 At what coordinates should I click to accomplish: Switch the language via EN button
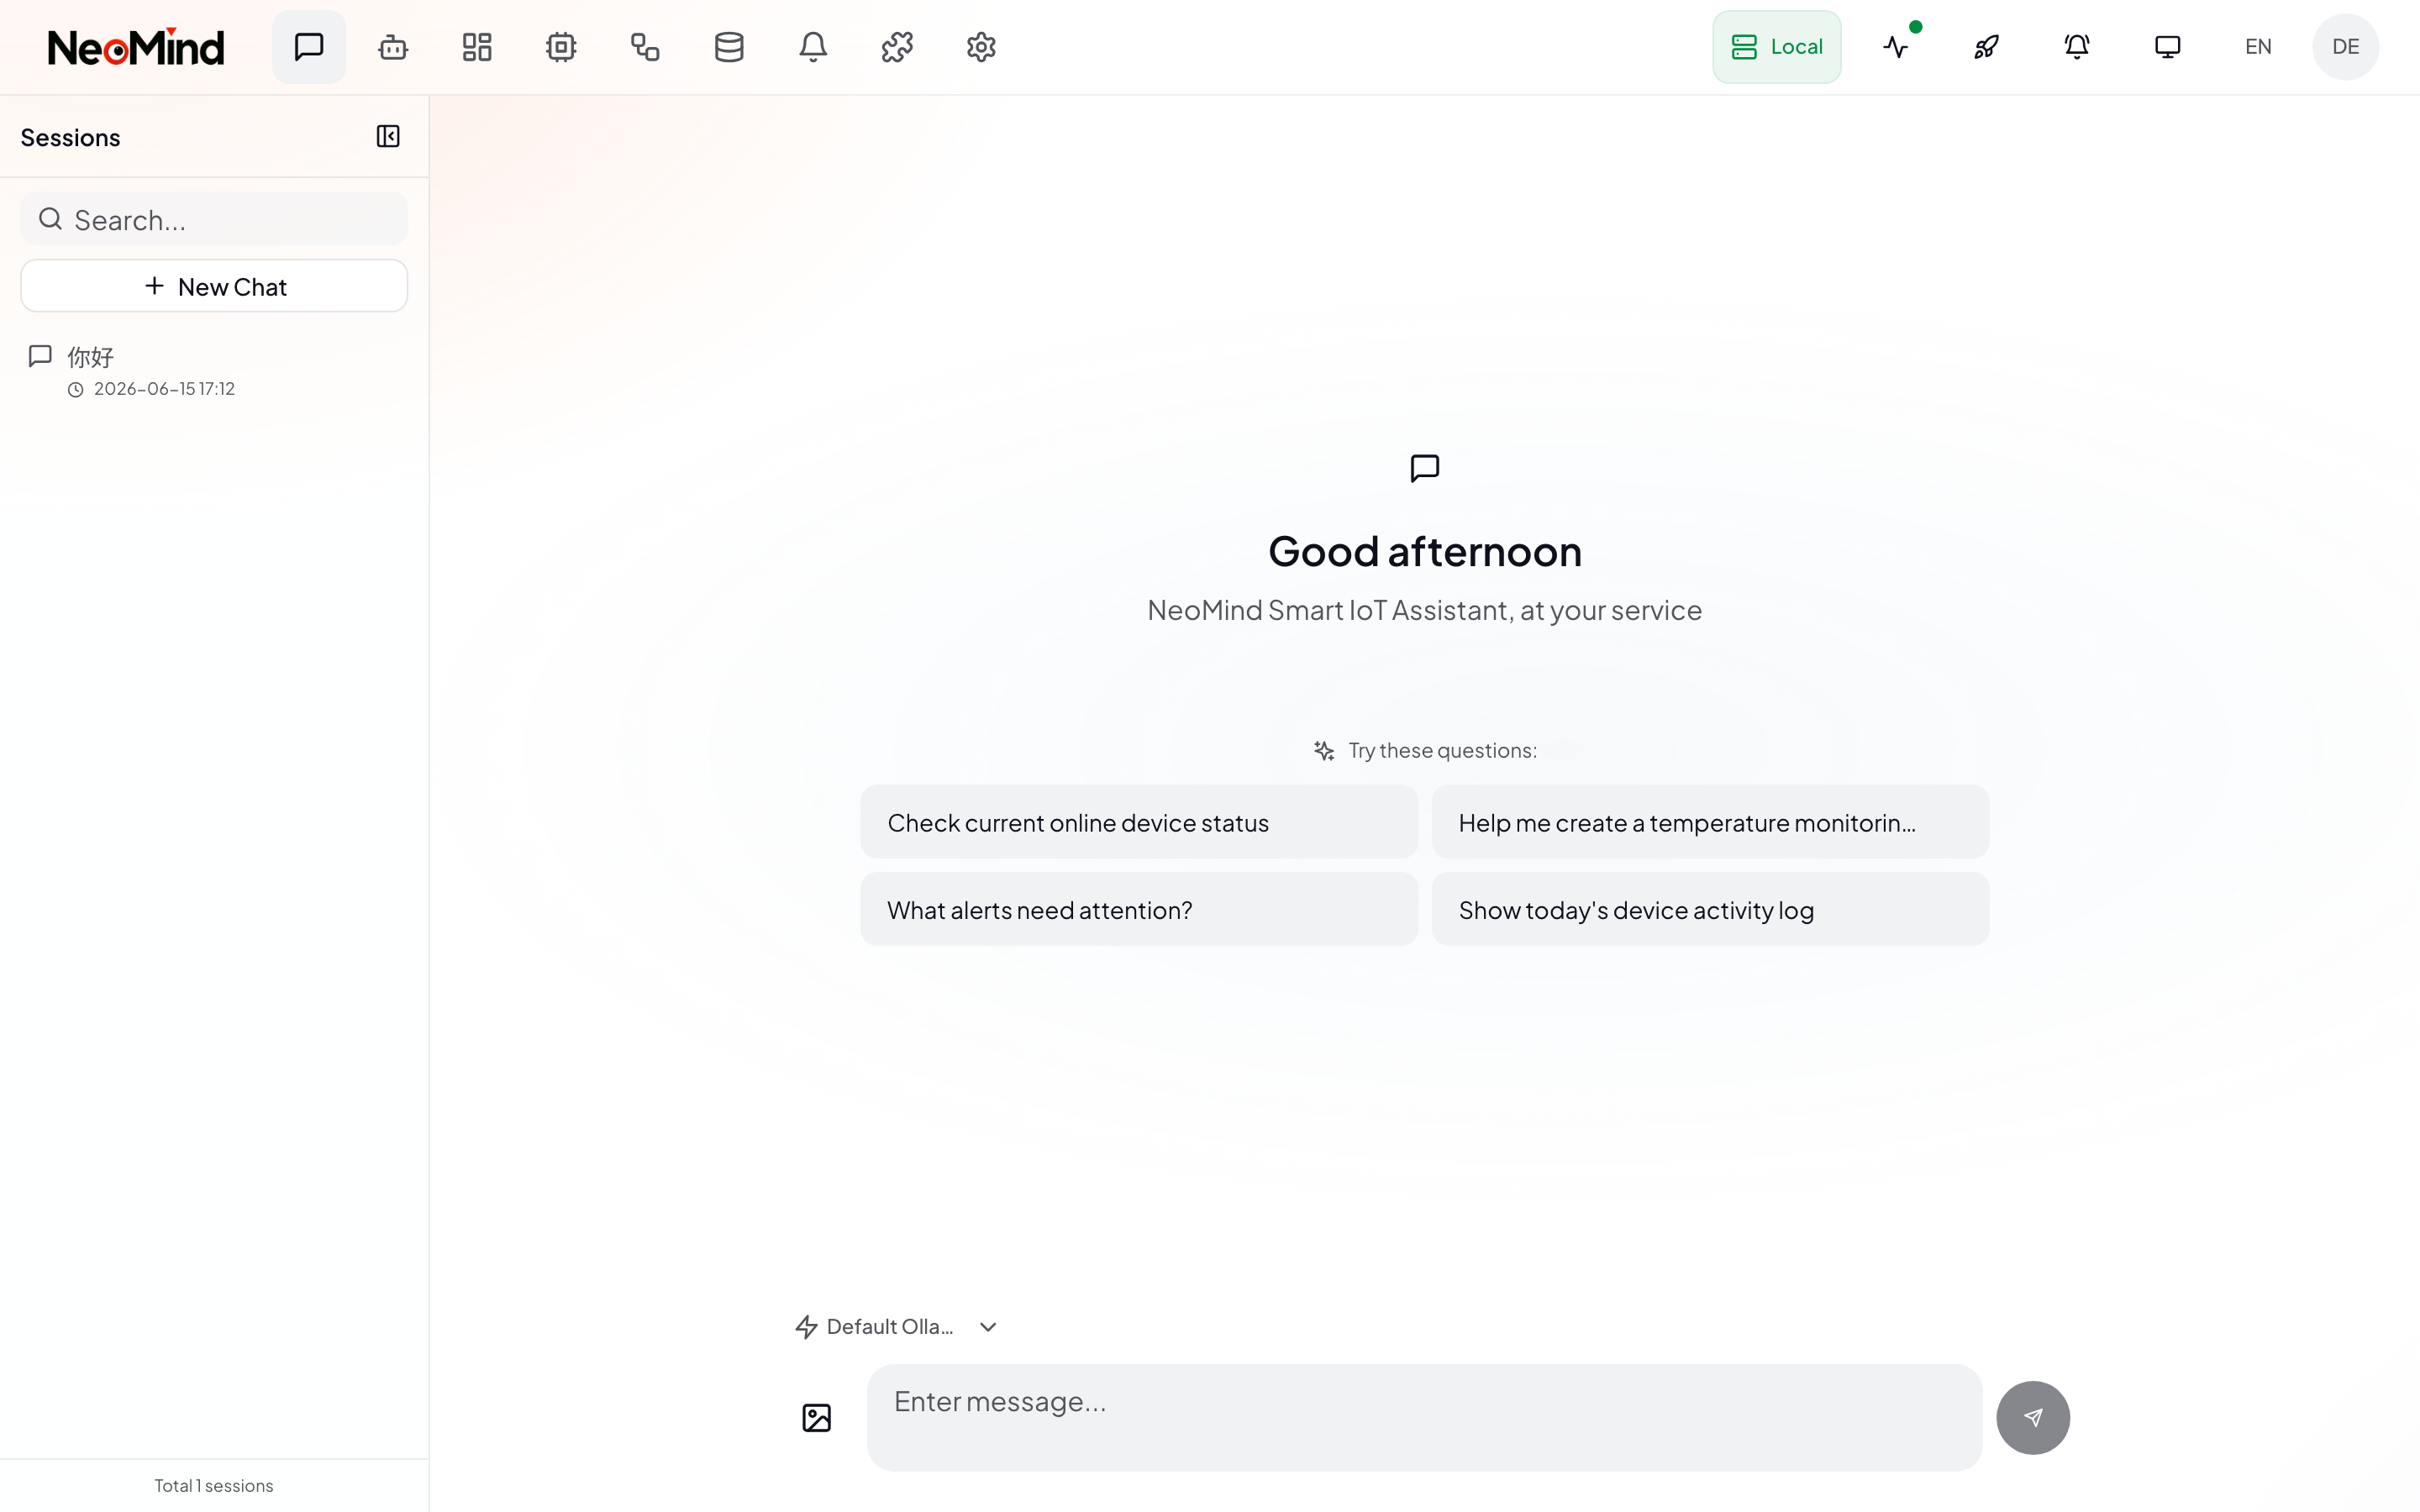(x=2258, y=47)
